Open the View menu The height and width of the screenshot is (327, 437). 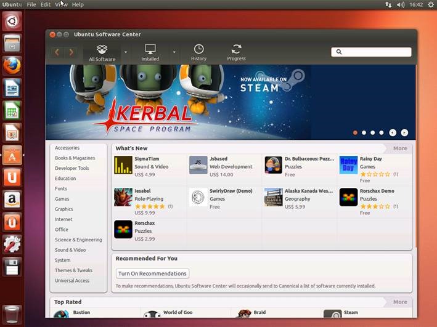pos(61,4)
